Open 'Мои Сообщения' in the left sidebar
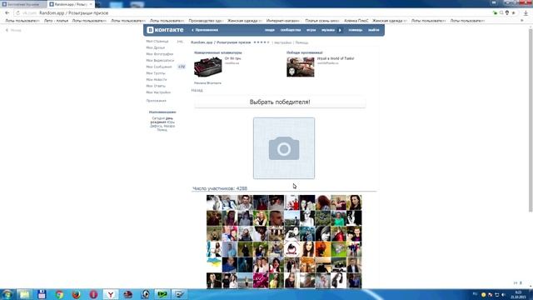Screen dimensions: 533x300 159,67
